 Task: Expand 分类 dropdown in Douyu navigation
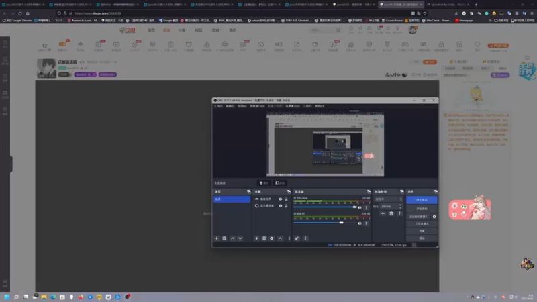(x=182, y=30)
